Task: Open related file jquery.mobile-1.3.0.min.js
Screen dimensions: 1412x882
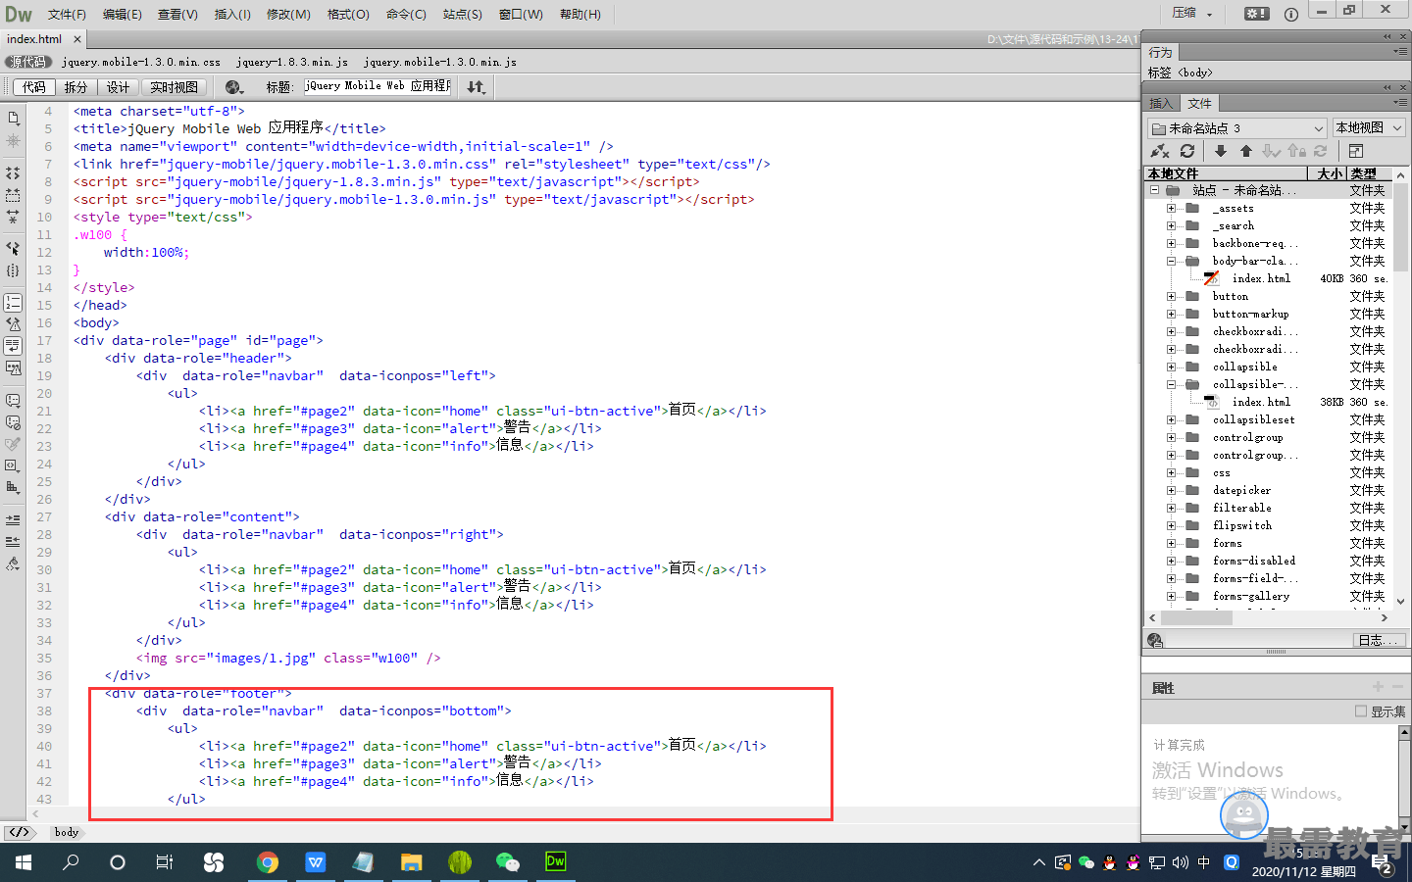Action: (x=440, y=62)
